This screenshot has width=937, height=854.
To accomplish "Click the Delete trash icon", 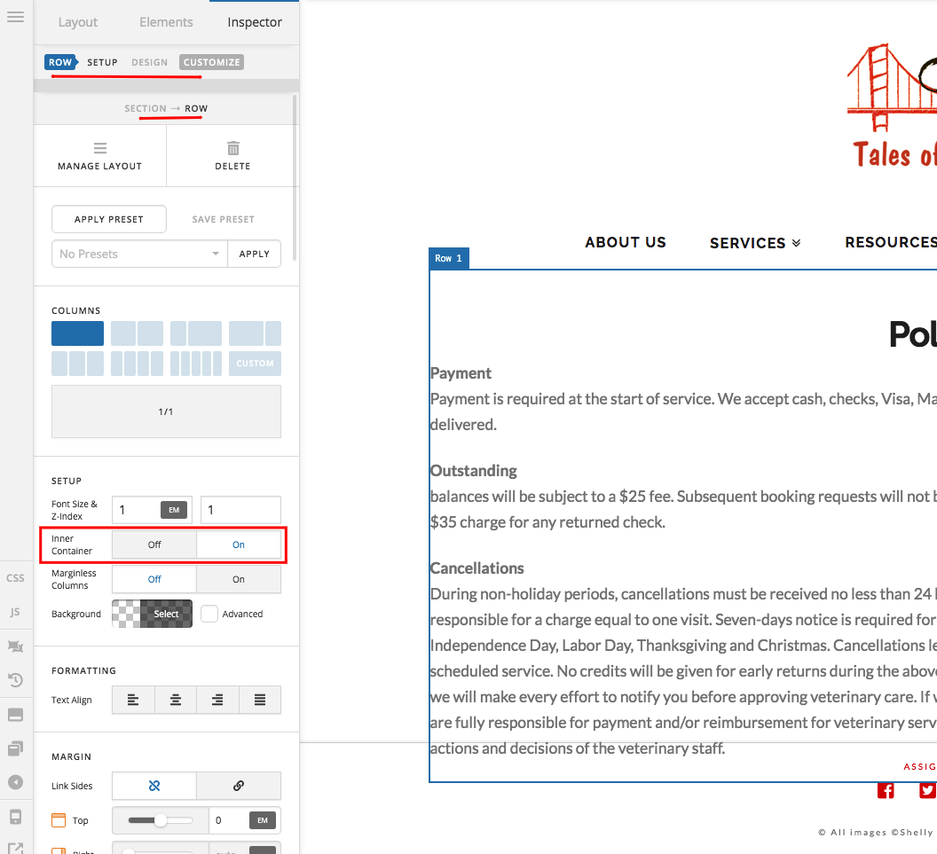I will click(233, 148).
